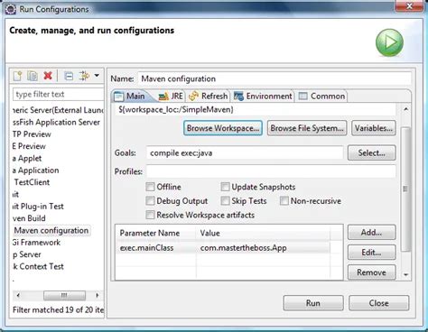Delete selected launch configuration red X
The width and height of the screenshot is (428, 332).
(x=48, y=76)
